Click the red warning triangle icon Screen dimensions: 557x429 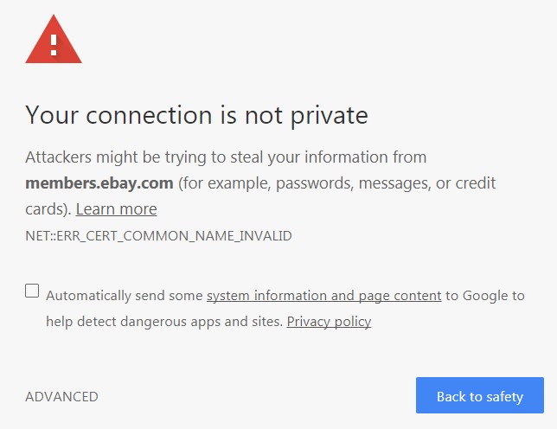[54, 39]
